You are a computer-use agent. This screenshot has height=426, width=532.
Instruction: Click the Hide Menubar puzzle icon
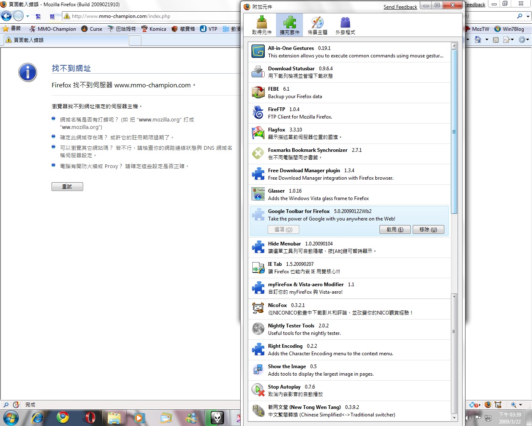pos(258,247)
